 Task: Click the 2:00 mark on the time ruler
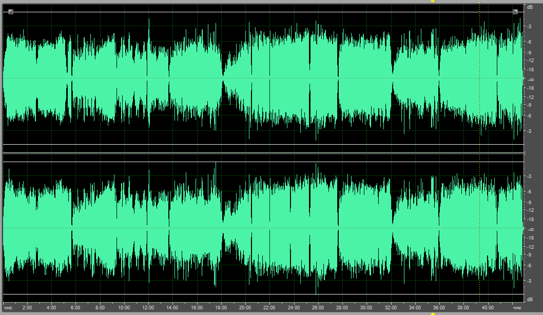tap(27, 308)
